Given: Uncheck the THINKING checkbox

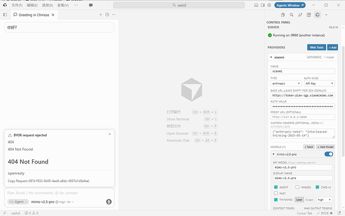Looking at the screenshot, I should pos(275,199).
